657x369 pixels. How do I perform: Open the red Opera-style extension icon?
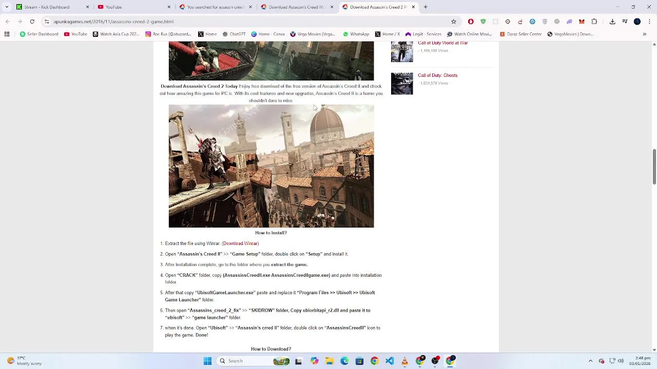point(471,22)
